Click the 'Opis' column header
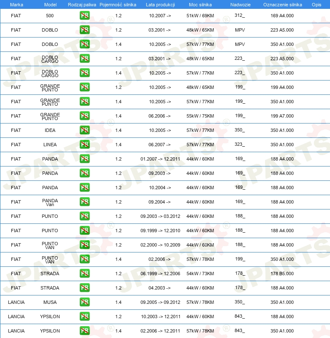 (316, 5)
